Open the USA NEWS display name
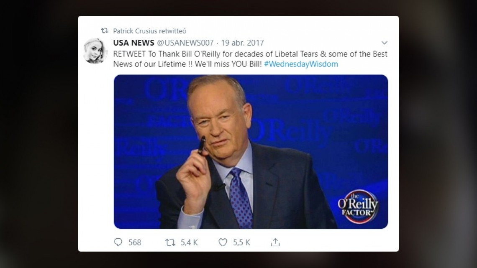477x268 pixels. click(x=133, y=43)
